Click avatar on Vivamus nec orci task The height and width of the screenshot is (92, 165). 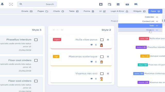pos(101,79)
